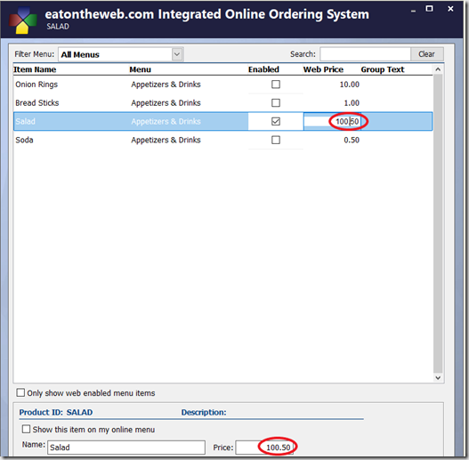Select the Onion Rings row
Image resolution: width=469 pixels, height=460 pixels.
point(222,85)
